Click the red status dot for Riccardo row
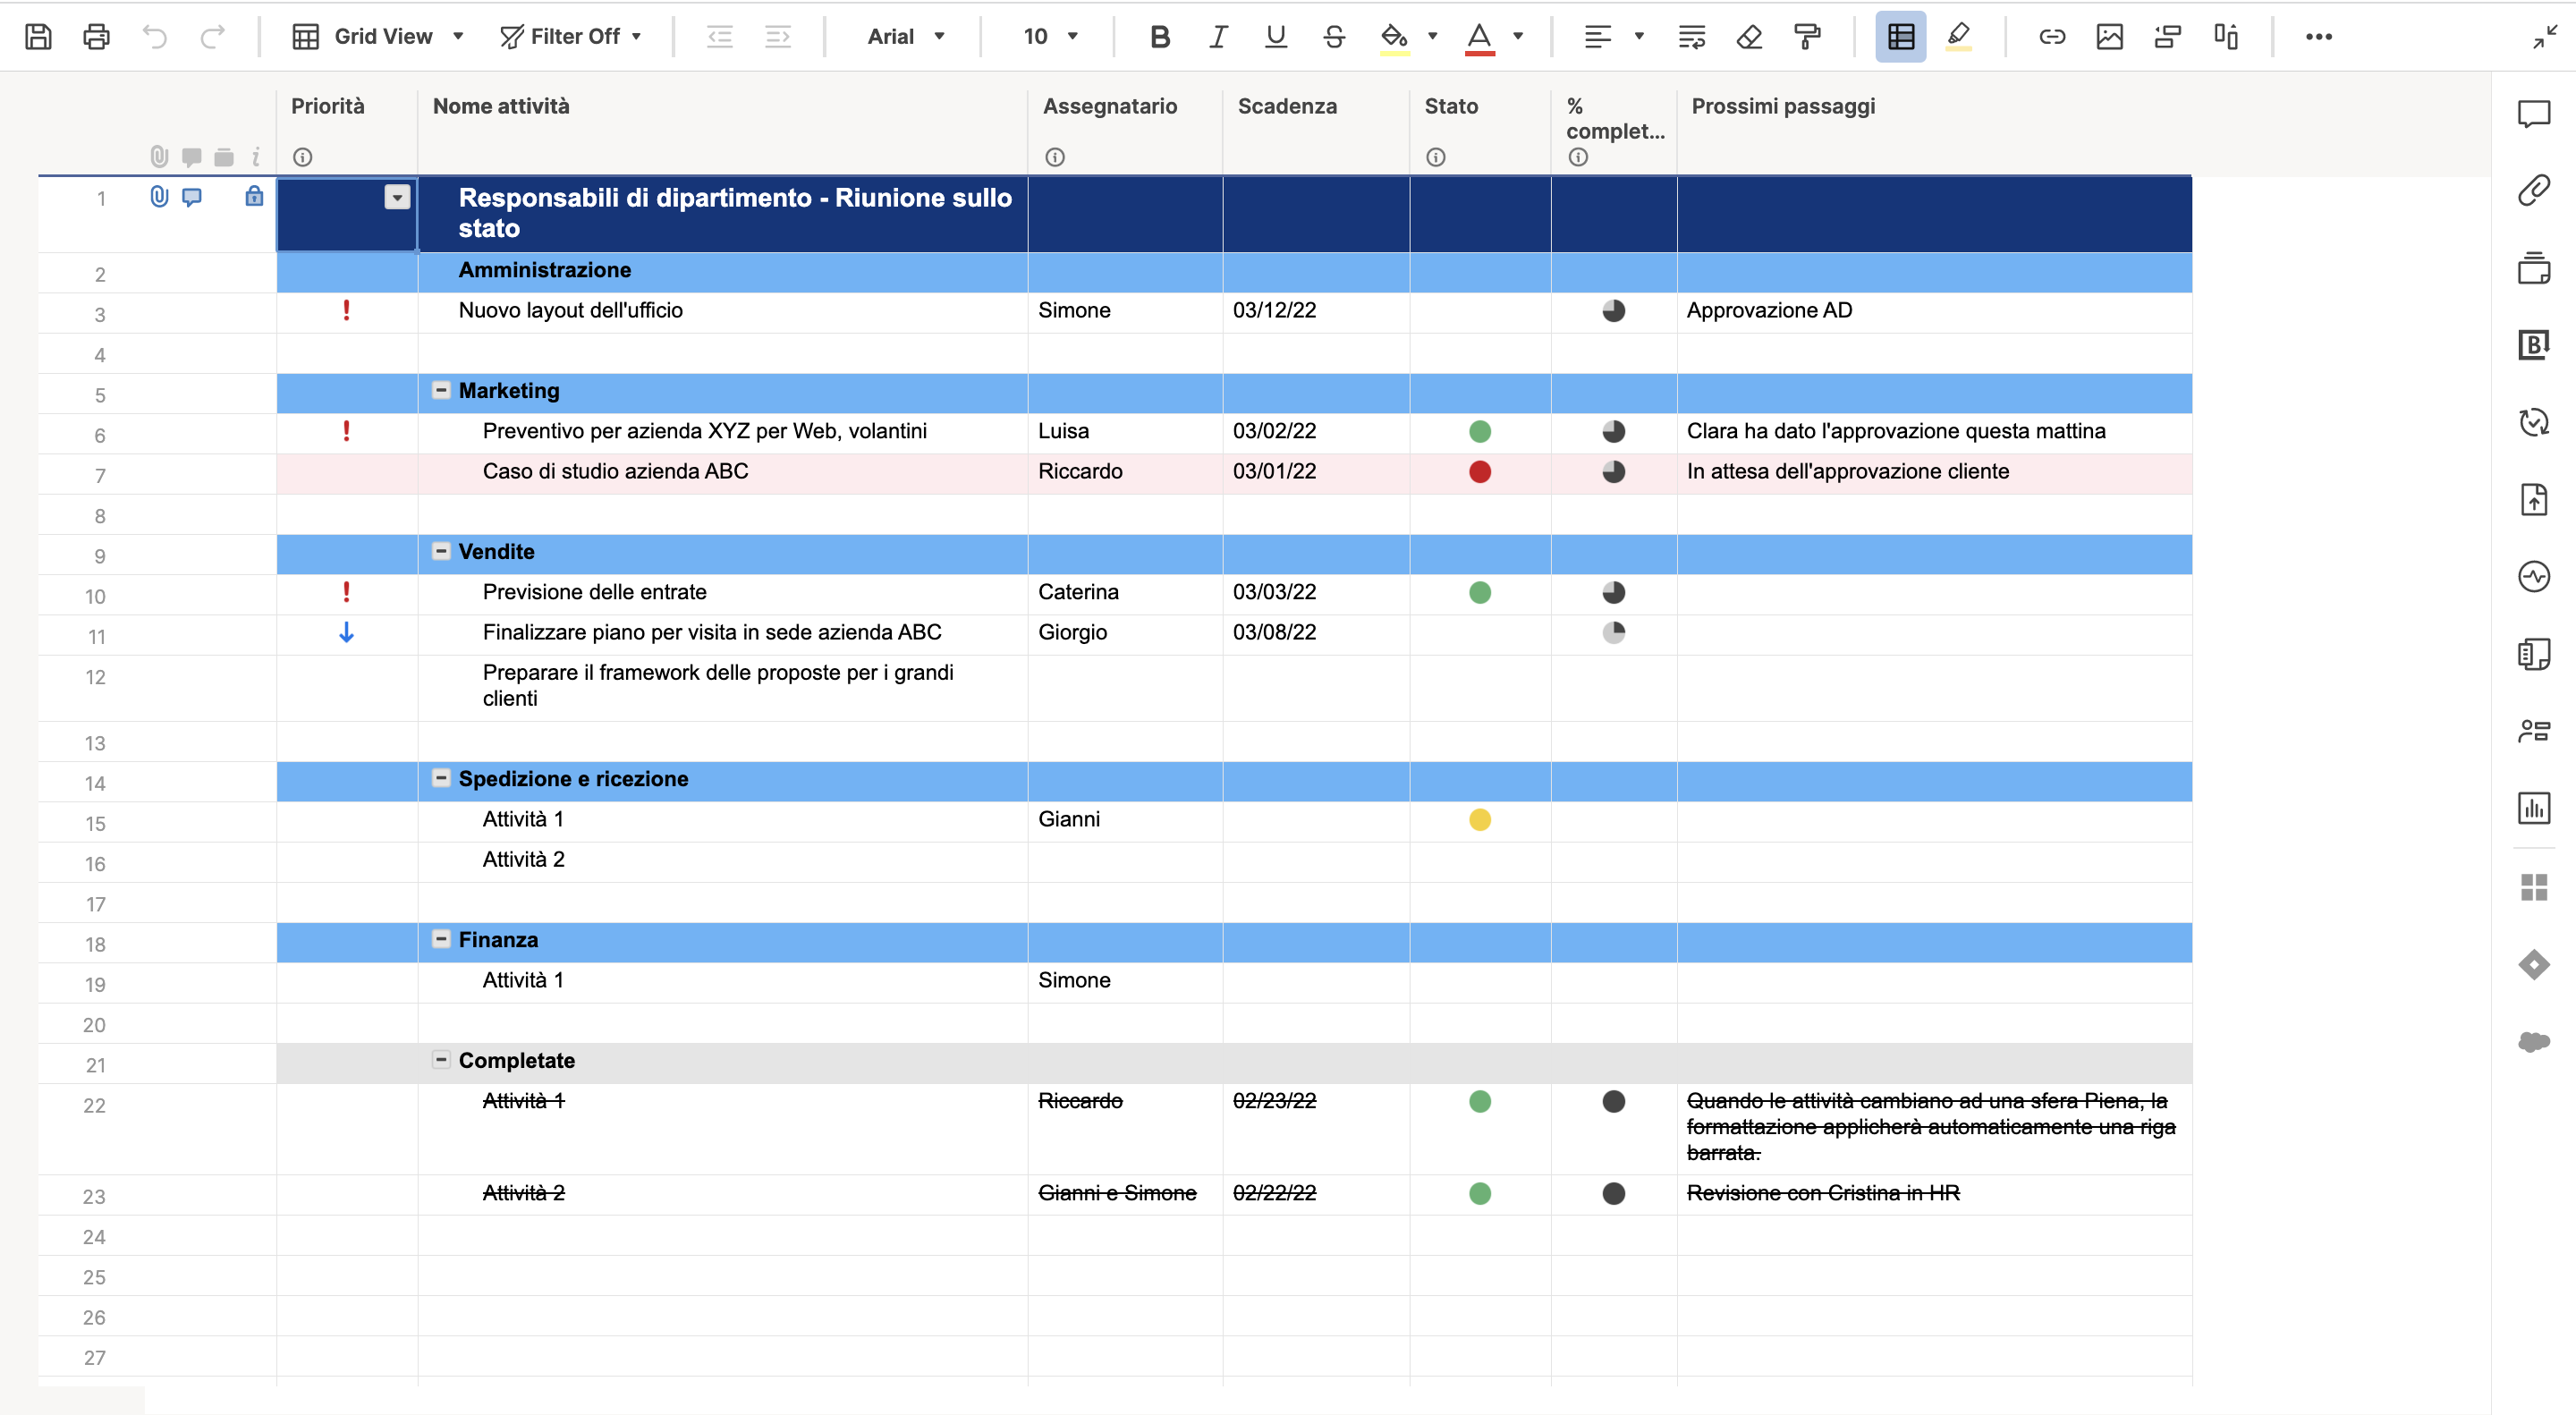The width and height of the screenshot is (2576, 1415). 1480,472
